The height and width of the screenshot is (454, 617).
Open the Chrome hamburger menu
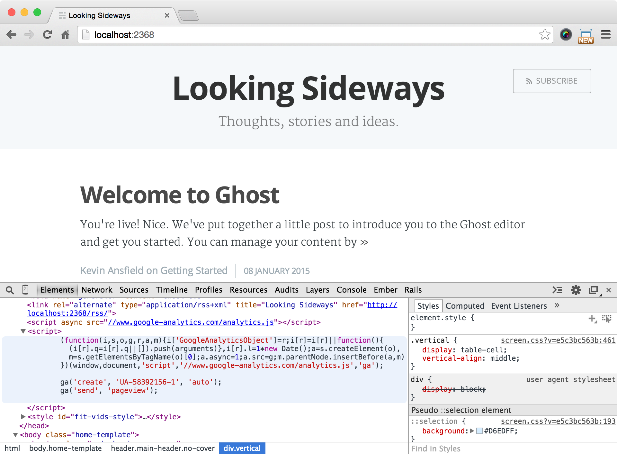[606, 34]
